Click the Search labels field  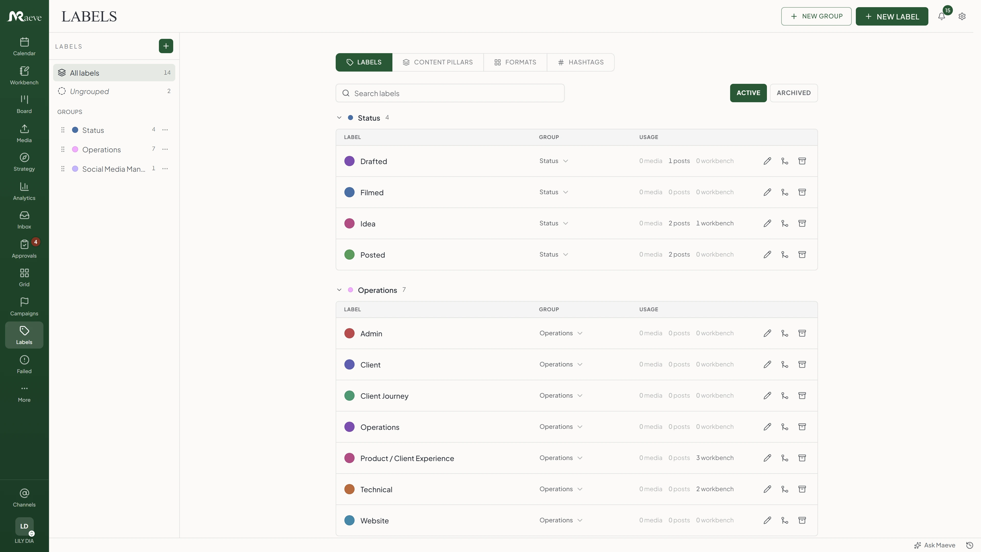(450, 93)
